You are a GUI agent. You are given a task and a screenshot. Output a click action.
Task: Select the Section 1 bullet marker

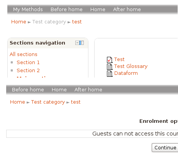click(12, 63)
